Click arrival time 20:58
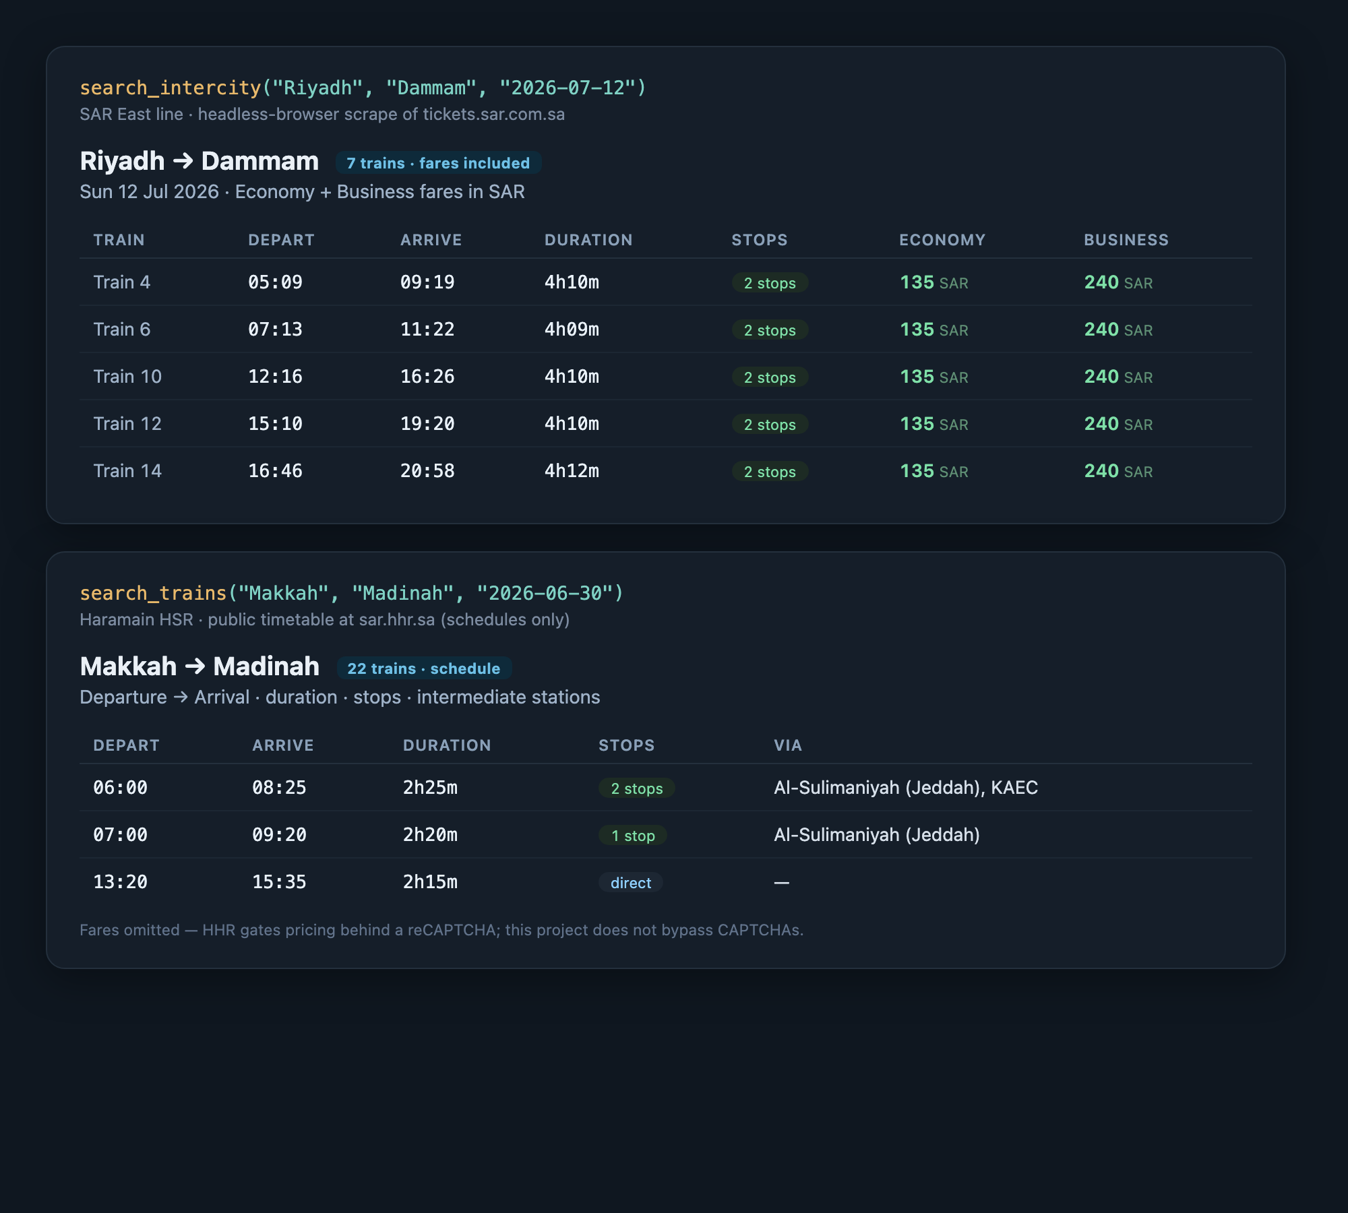Screen dimensions: 1348x1213 (427, 471)
